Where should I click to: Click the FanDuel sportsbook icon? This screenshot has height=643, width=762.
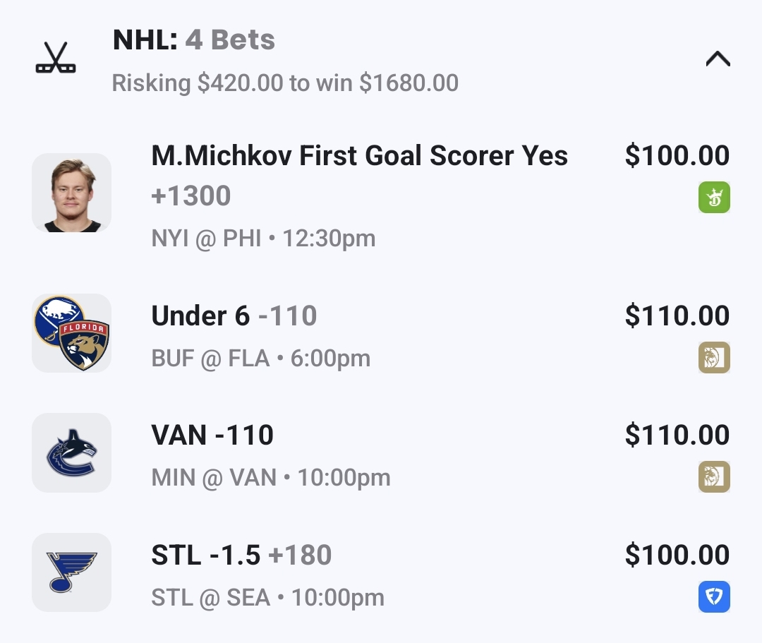713,597
